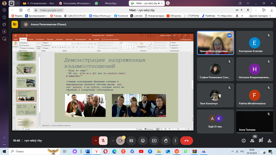Screen dimensions: 276x155
Task: Open File Explorer from the taskbar
Action: 159,151
